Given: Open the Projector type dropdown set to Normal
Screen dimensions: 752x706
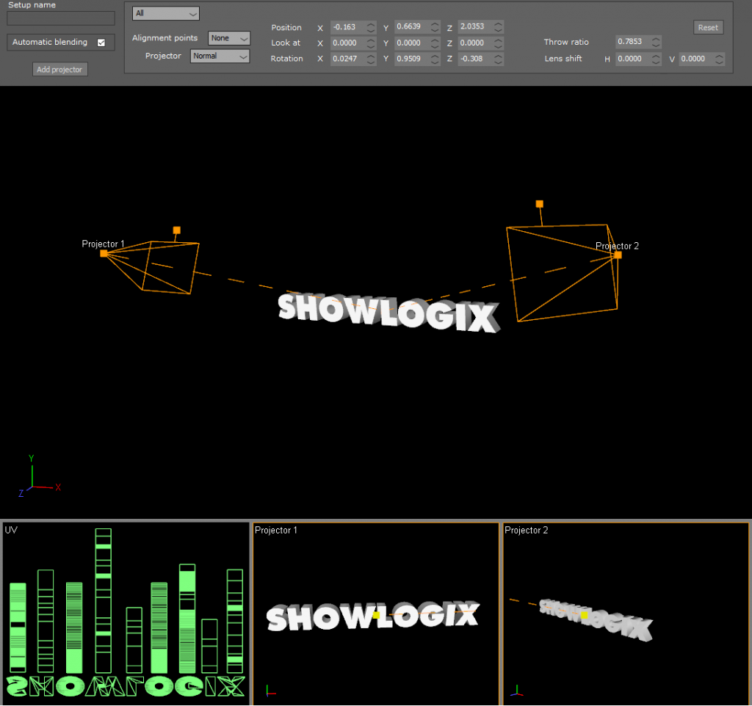Looking at the screenshot, I should point(220,56).
